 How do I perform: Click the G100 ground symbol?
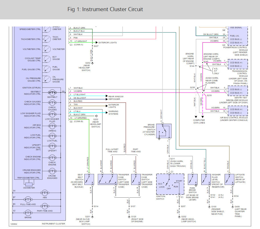209,207
